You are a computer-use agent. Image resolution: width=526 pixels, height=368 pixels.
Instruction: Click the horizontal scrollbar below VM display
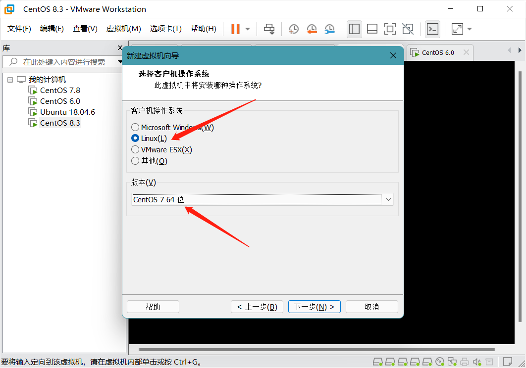click(316, 350)
